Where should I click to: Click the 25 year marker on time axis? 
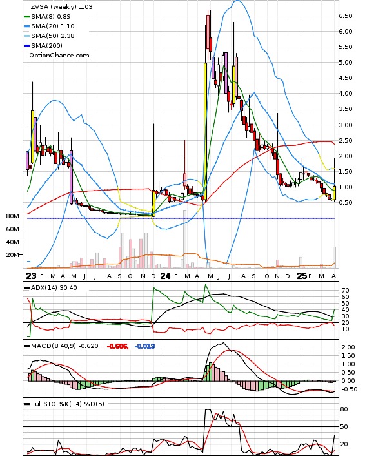[x=302, y=276]
